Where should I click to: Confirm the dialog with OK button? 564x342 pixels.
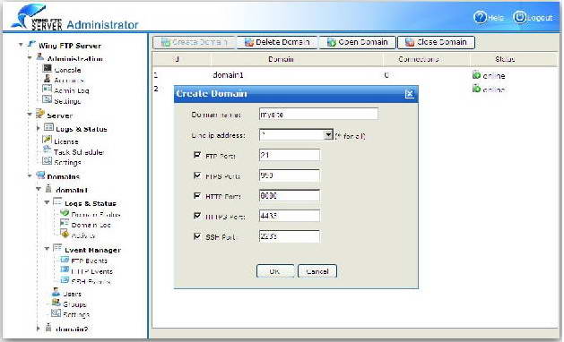click(x=275, y=271)
